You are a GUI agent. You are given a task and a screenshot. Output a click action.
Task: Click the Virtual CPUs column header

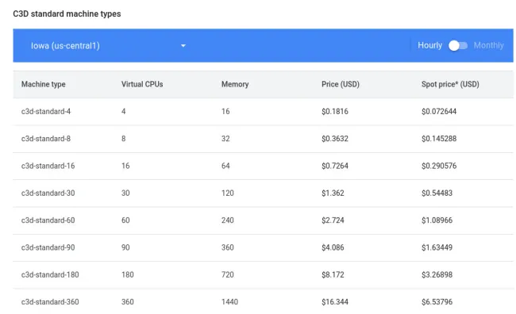142,84
